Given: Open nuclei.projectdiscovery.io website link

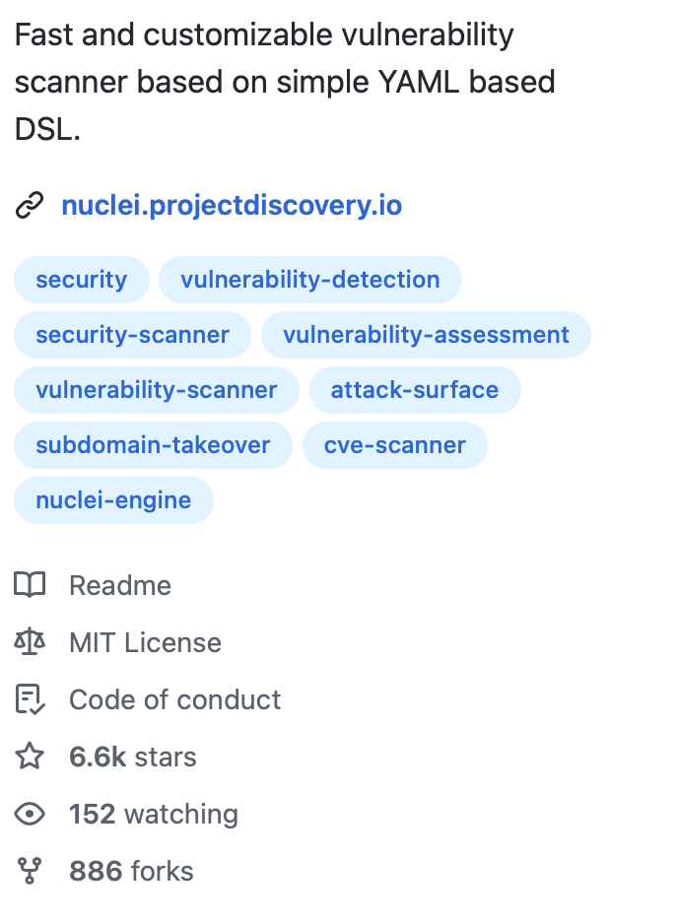Looking at the screenshot, I should click(x=232, y=207).
